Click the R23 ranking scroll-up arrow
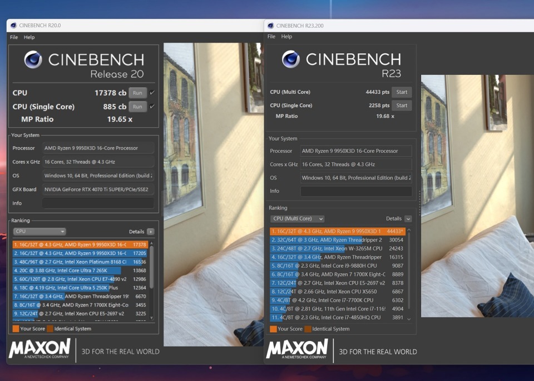This screenshot has width=534, height=381. pyautogui.click(x=409, y=230)
